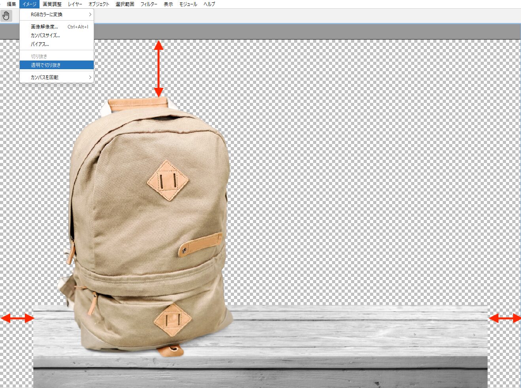Choose 画像解像度... from the menu
The width and height of the screenshot is (521, 388).
pos(57,26)
